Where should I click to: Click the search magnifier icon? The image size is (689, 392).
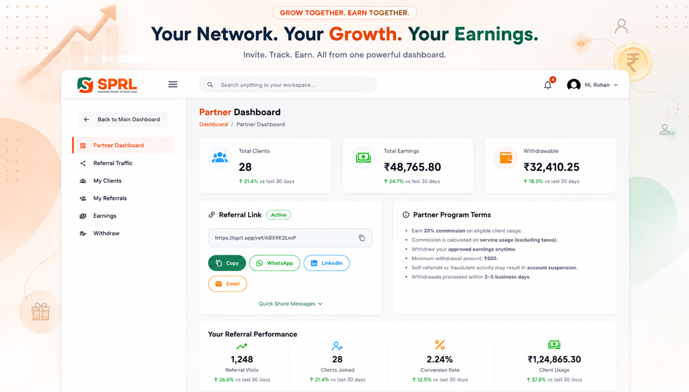210,85
